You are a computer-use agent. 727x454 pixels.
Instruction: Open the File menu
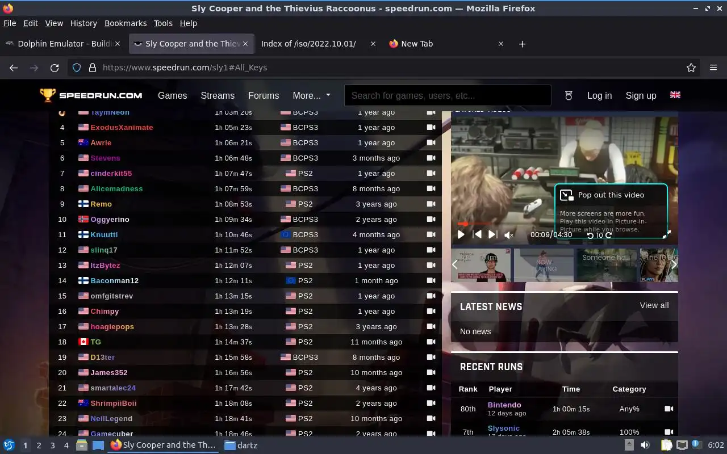click(x=10, y=23)
